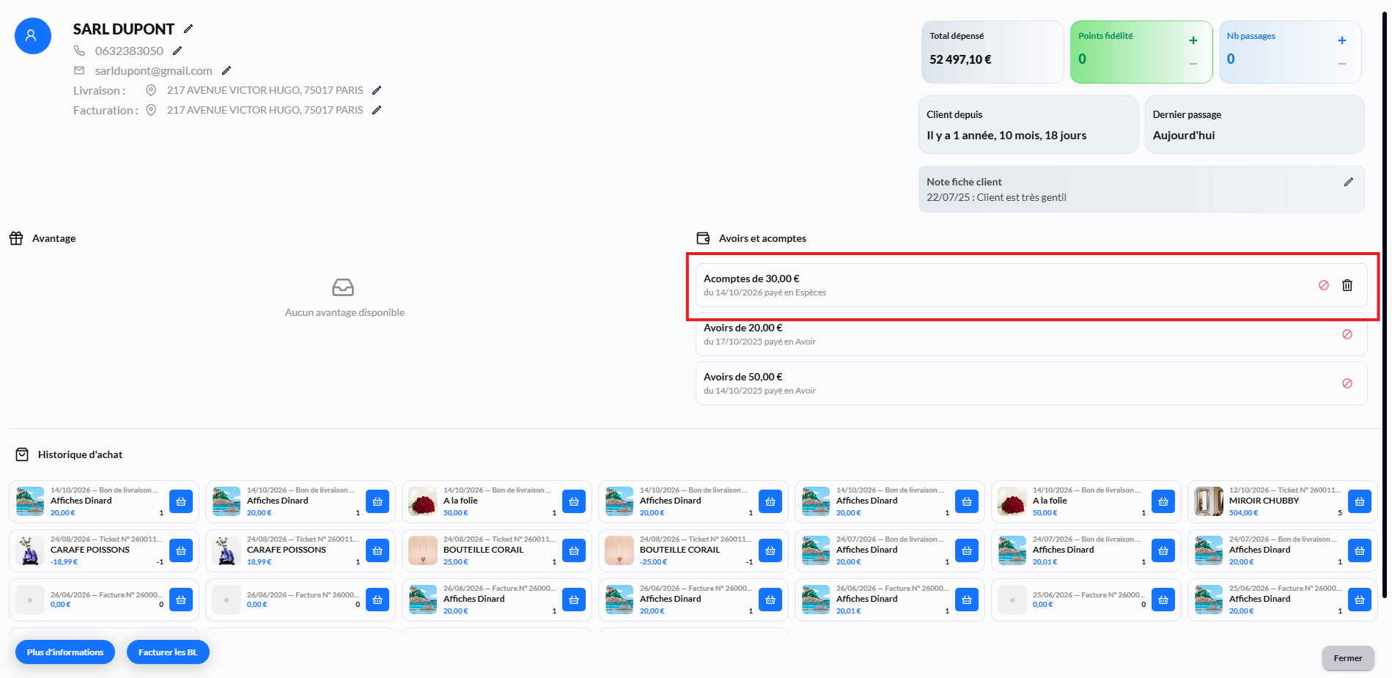The width and height of the screenshot is (1392, 678).
Task: Edit the SARL DUPONT client name
Action: 188,29
